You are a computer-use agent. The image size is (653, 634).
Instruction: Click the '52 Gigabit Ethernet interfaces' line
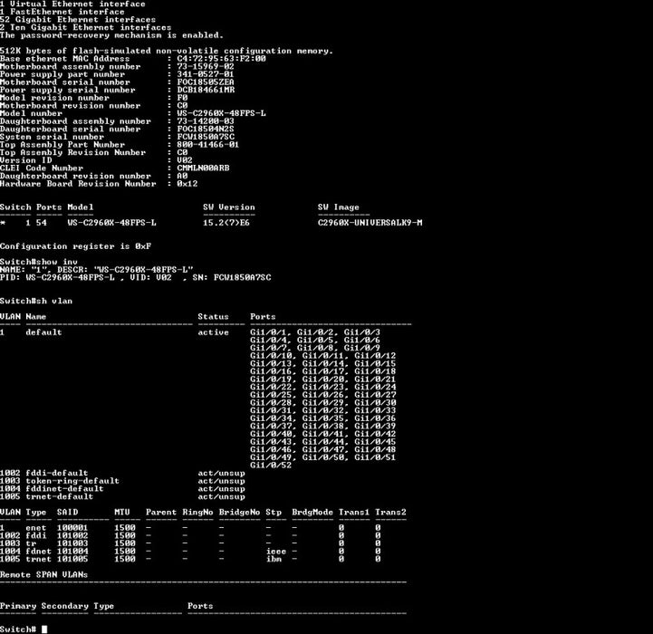78,20
